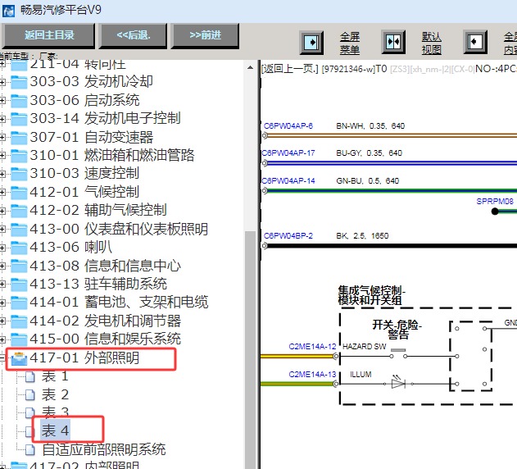Screen dimensions: 517x469
Task: Expand the 413-13 驻车辅助系统 node
Action: [2, 284]
